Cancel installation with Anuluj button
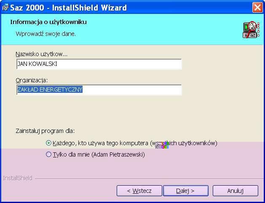The image size is (265, 203). coord(235,191)
